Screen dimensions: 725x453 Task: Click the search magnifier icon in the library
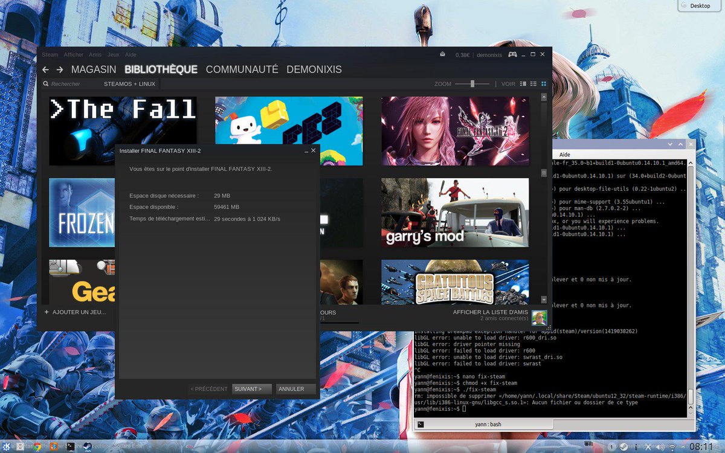click(x=45, y=84)
